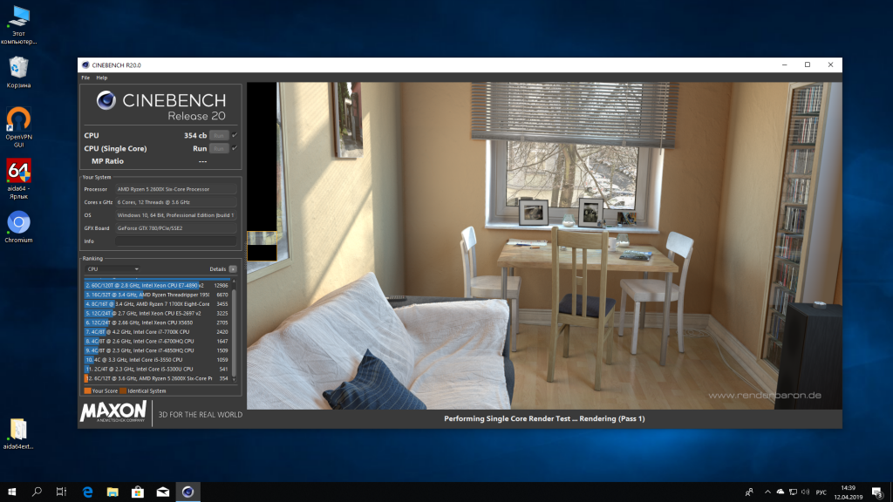Expand the CPU ranking type dropdown
This screenshot has height=502, width=893.
(112, 269)
